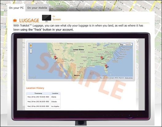Select the Los Angeles location history row
This screenshot has width=162, height=127.
pyautogui.click(x=43, y=106)
